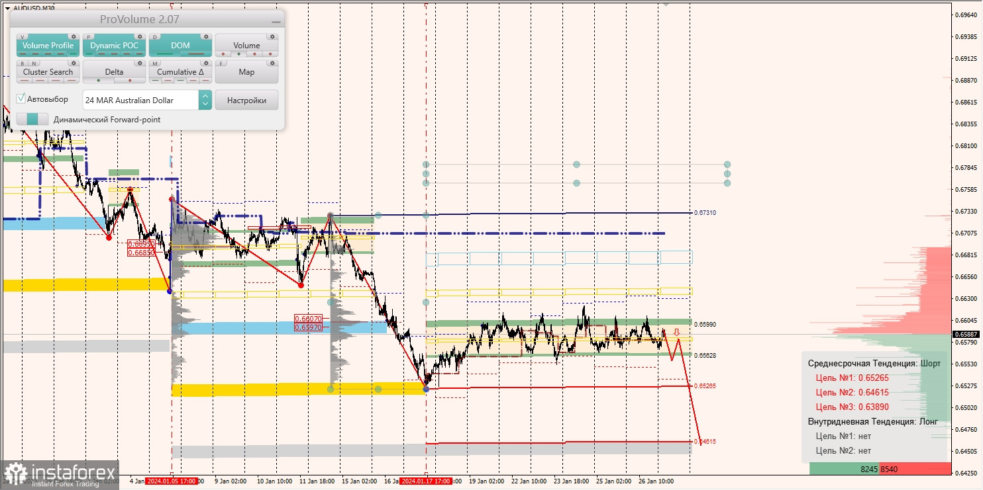This screenshot has width=983, height=490.
Task: Toggle green-dash segment under Volume Profile
Action: pos(73,54)
